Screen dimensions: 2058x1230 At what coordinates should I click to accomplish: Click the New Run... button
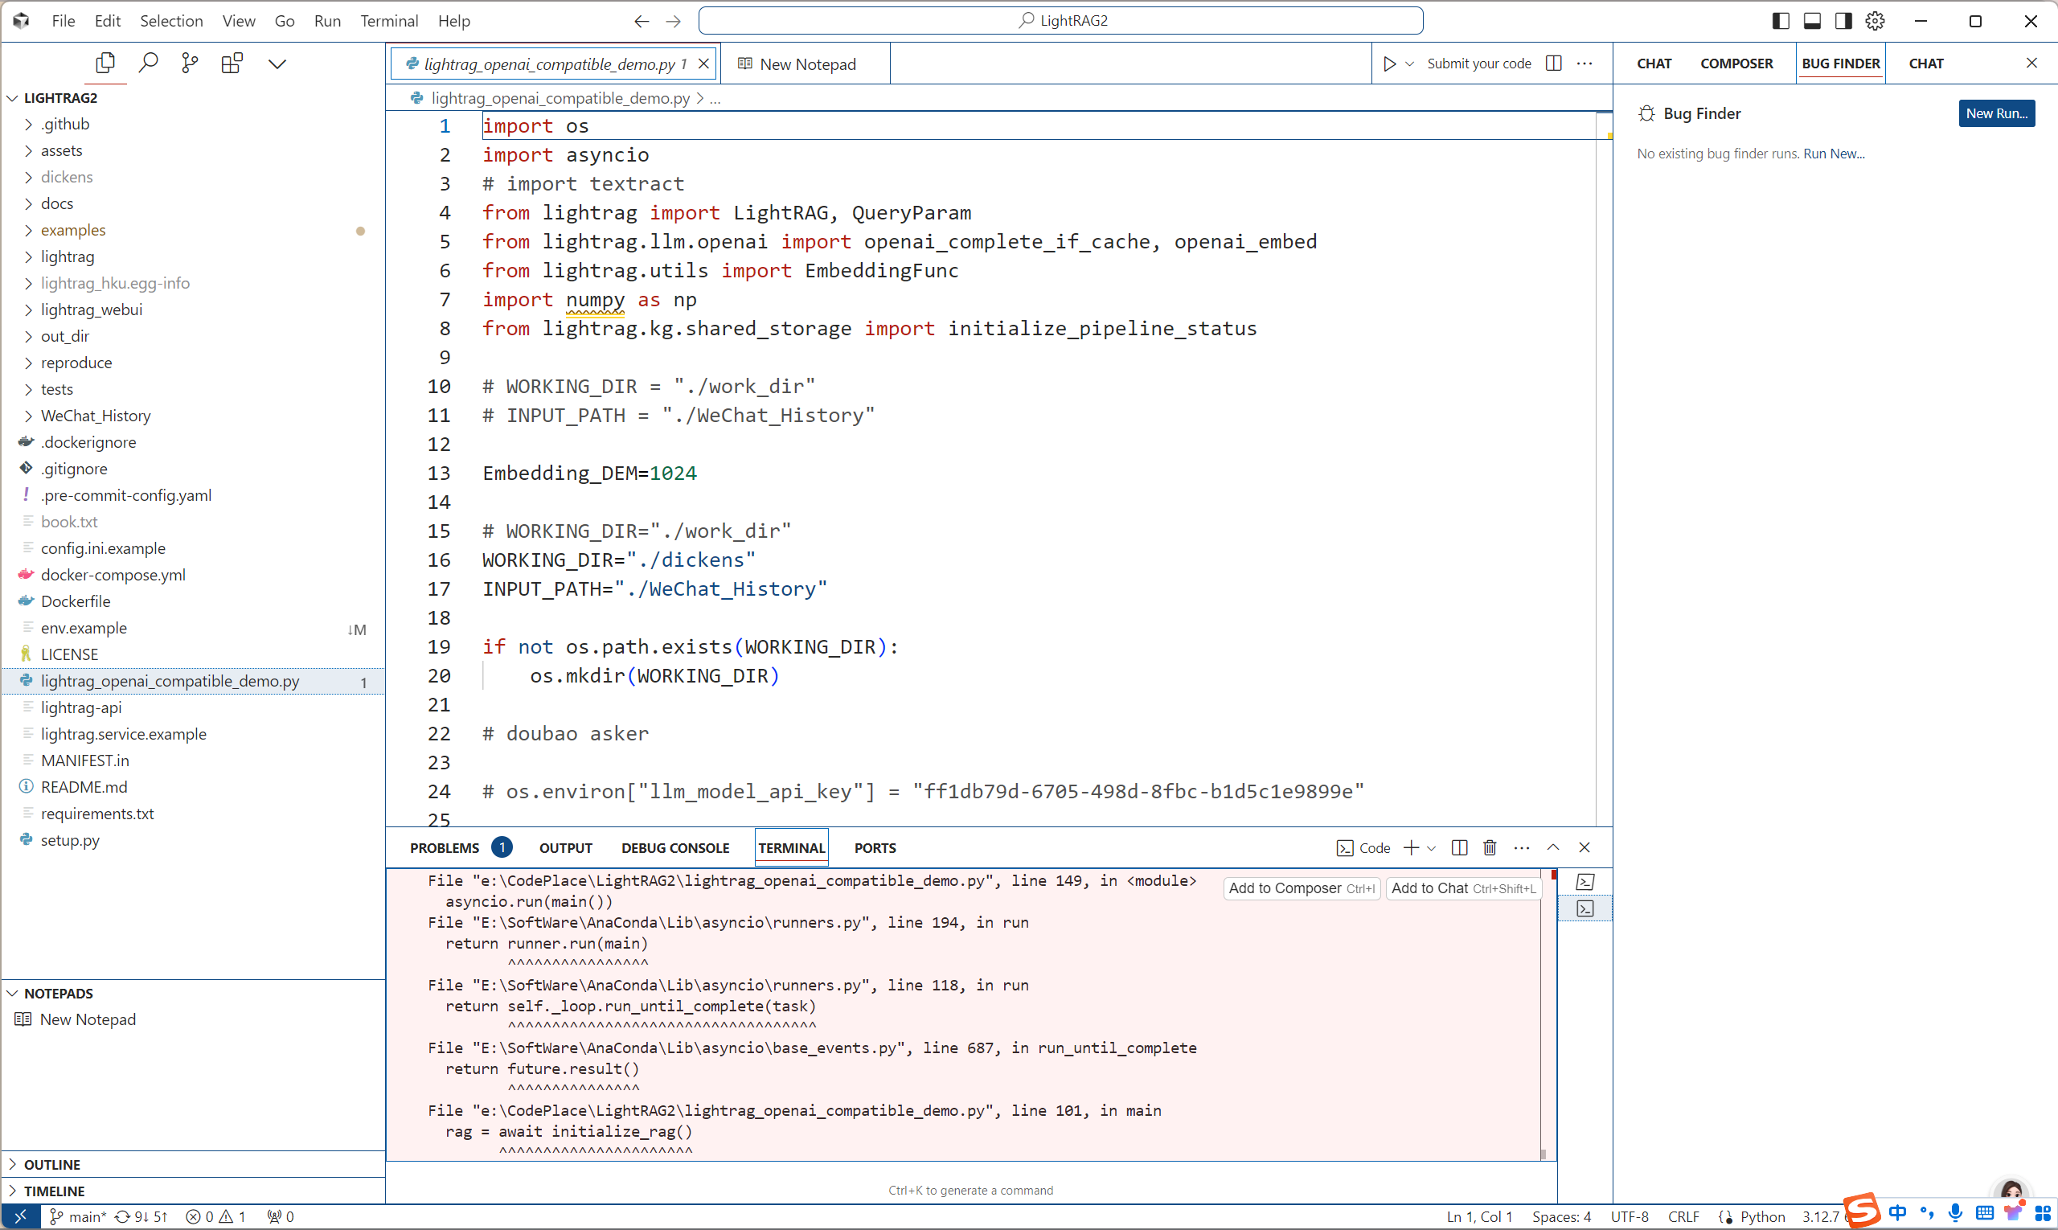pos(1996,113)
